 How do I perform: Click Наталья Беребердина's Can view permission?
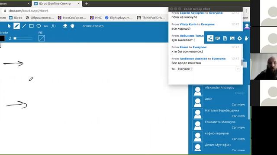point(238,116)
